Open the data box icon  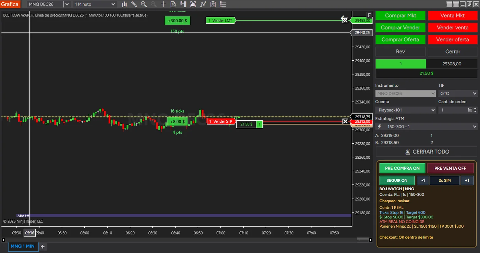pyautogui.click(x=173, y=4)
